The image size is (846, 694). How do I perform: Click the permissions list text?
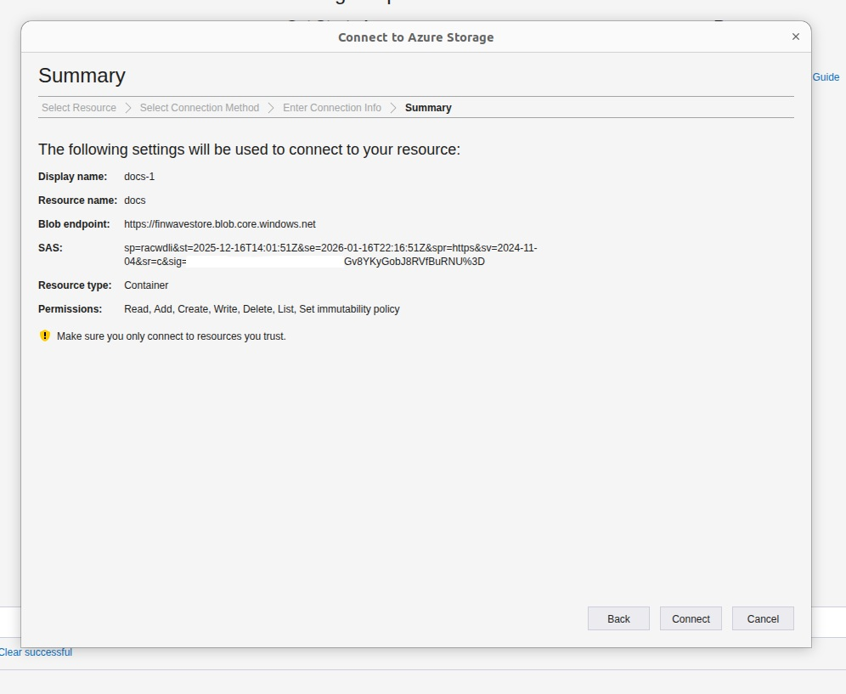click(262, 308)
